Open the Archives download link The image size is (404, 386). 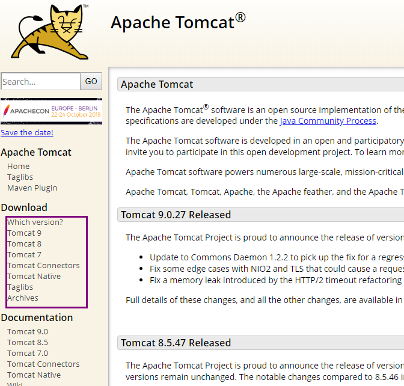[x=23, y=298]
